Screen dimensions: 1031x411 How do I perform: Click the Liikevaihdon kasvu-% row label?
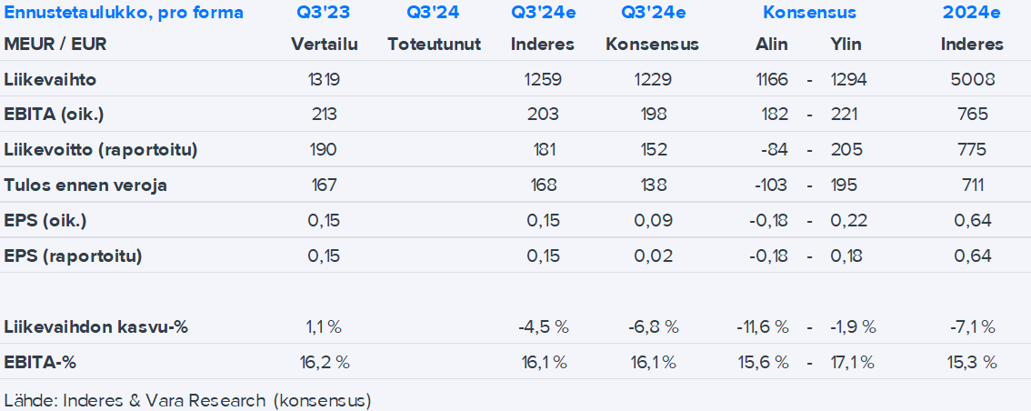click(95, 326)
